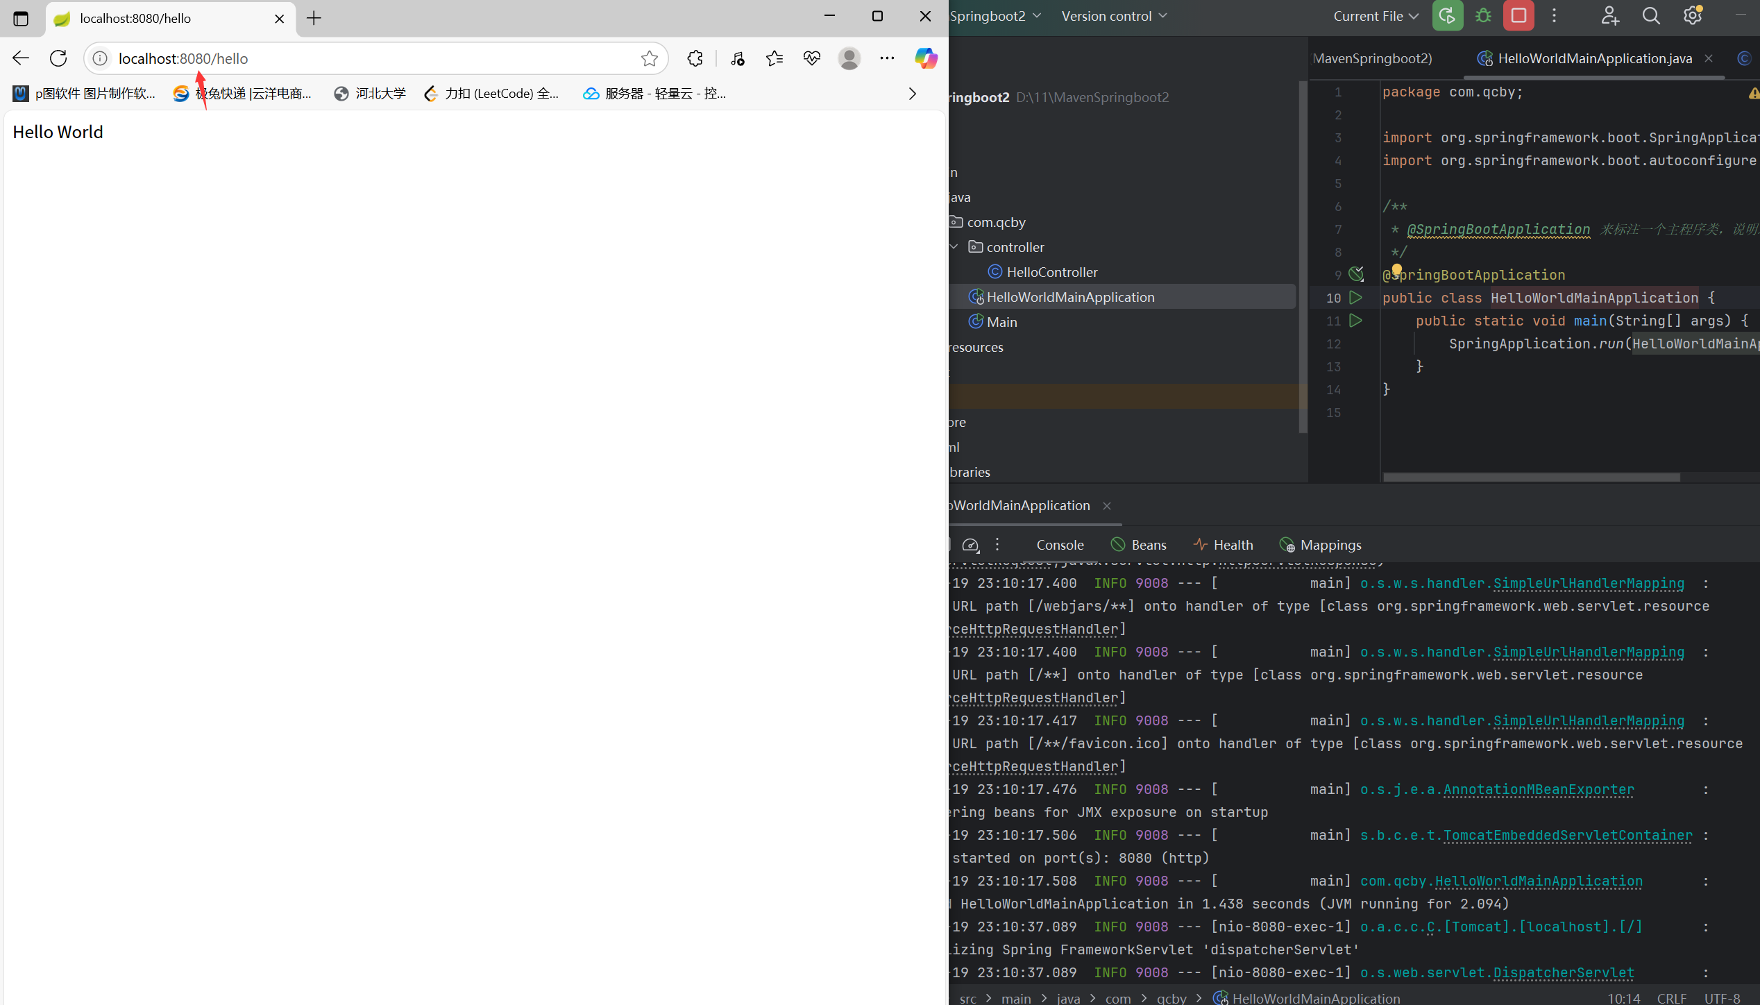The height and width of the screenshot is (1005, 1760).
Task: Show more bookmarks chevron
Action: (913, 94)
